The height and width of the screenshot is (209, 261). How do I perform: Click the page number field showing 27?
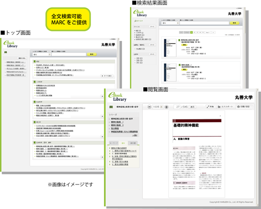[177, 107]
